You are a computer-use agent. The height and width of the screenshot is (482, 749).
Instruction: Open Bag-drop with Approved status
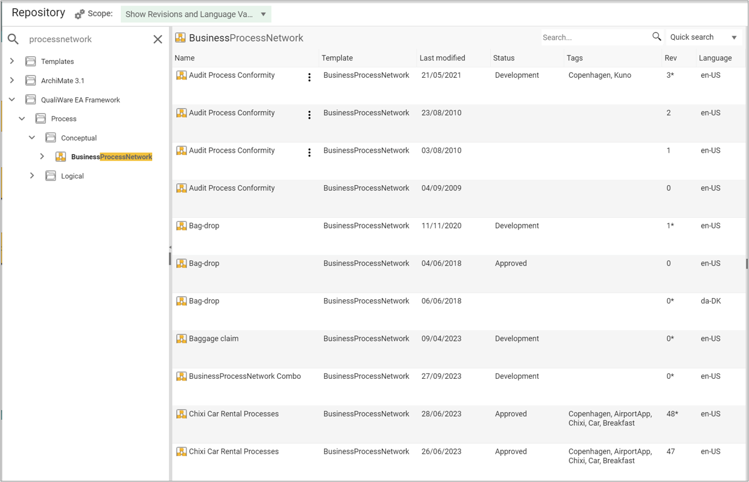click(x=204, y=264)
